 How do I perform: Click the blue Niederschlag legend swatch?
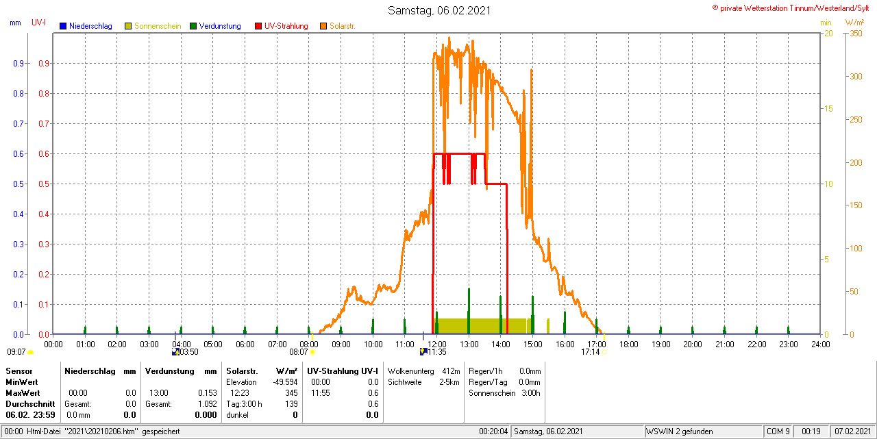point(63,26)
